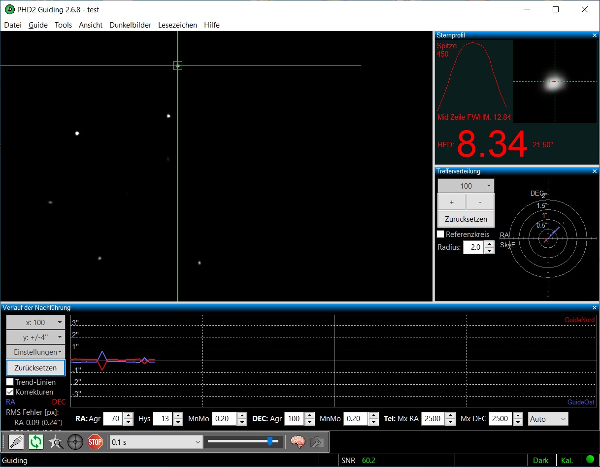Close the Trefferverteilung panel
600x467 pixels.
595,171
